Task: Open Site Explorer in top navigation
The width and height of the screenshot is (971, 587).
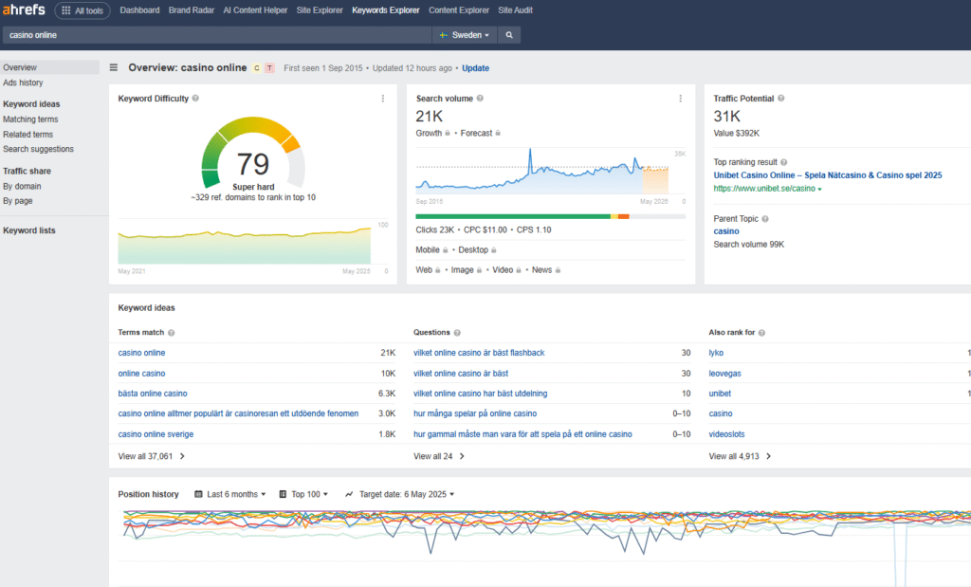Action: pos(320,10)
